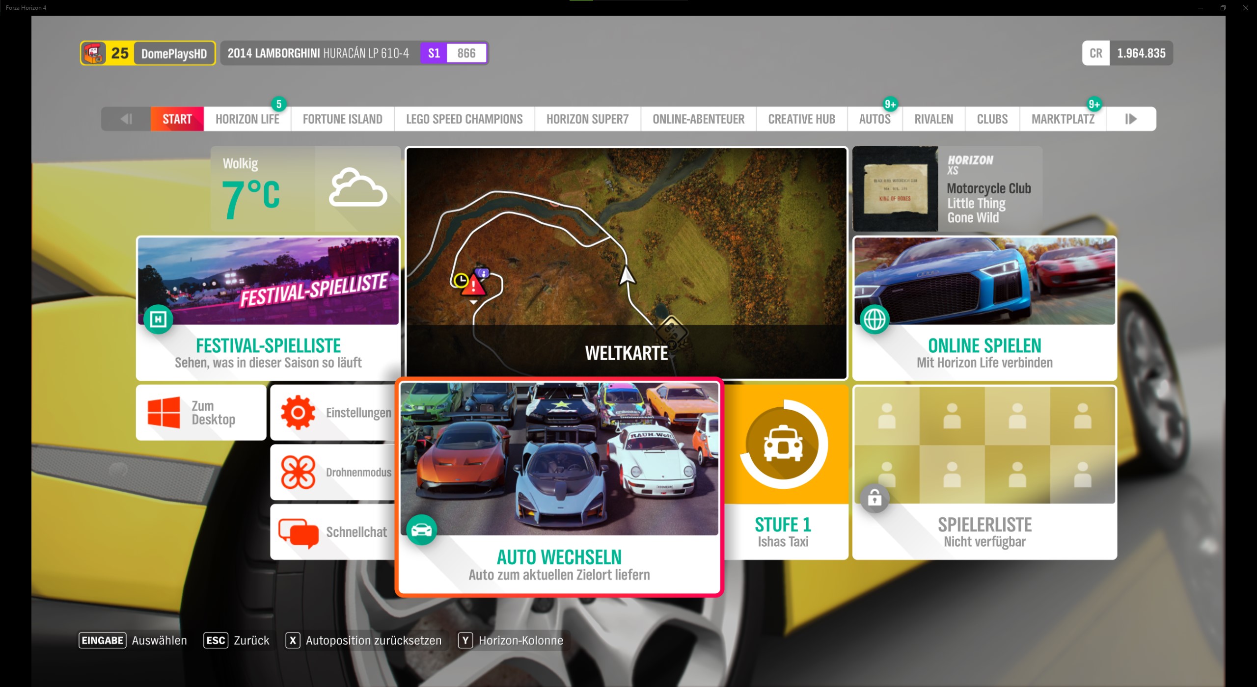
Task: Select the LEGO Speed Champions tab
Action: pos(464,119)
